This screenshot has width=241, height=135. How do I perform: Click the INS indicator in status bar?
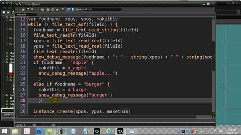(34, 125)
